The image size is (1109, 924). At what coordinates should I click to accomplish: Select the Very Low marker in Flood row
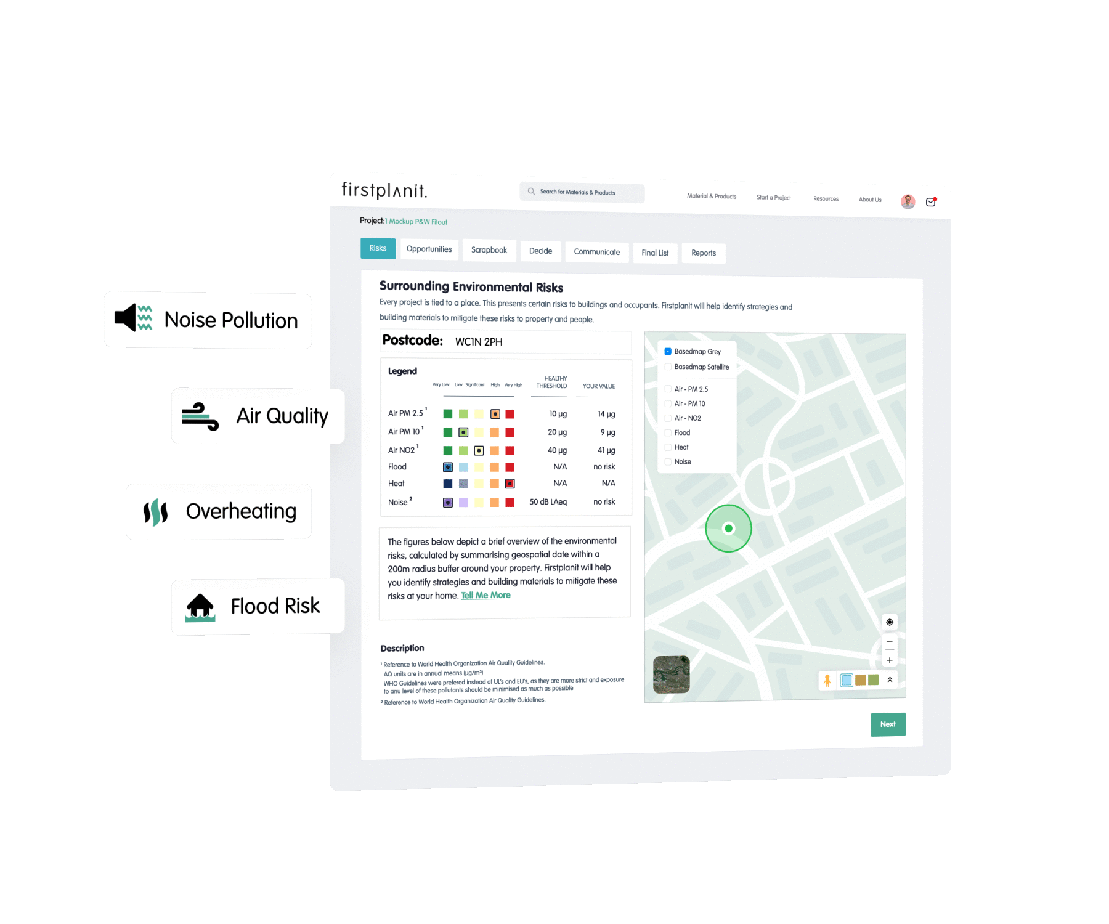(x=448, y=467)
